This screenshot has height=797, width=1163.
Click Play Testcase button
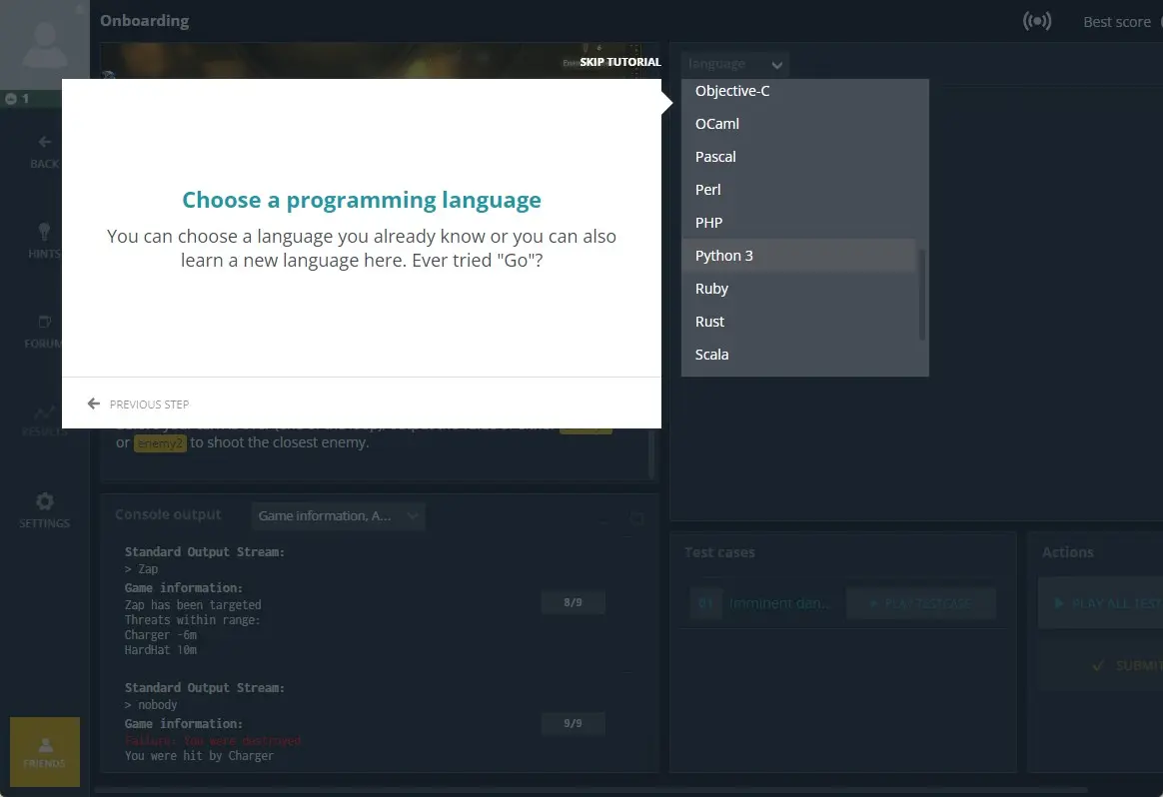coord(920,603)
